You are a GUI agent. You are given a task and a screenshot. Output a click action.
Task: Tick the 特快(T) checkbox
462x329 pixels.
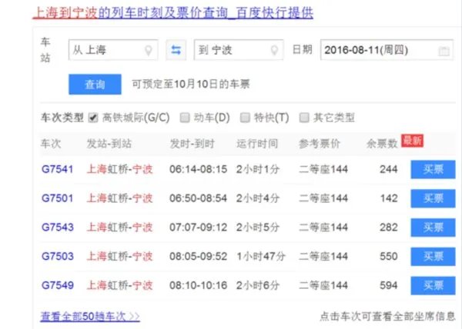click(x=245, y=118)
